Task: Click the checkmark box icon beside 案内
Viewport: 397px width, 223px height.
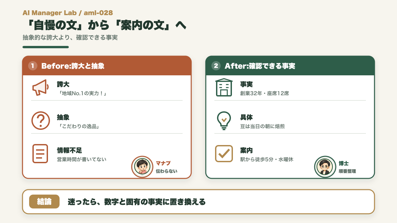Action: pyautogui.click(x=224, y=154)
